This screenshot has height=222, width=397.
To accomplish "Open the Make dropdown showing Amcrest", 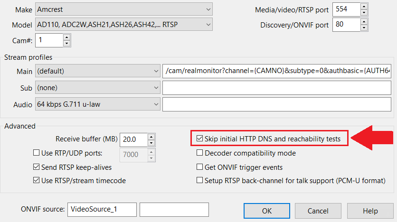I will 124,9.
